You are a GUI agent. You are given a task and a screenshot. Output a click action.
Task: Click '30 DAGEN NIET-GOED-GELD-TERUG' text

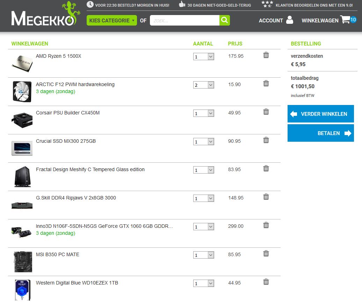pos(219,5)
